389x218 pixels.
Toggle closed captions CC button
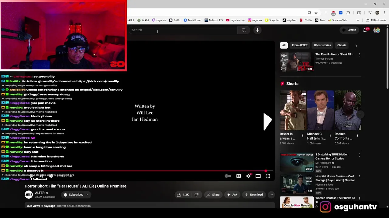click(239, 176)
